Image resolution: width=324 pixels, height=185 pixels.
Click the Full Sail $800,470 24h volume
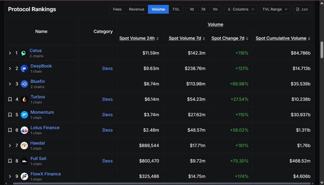(149, 161)
